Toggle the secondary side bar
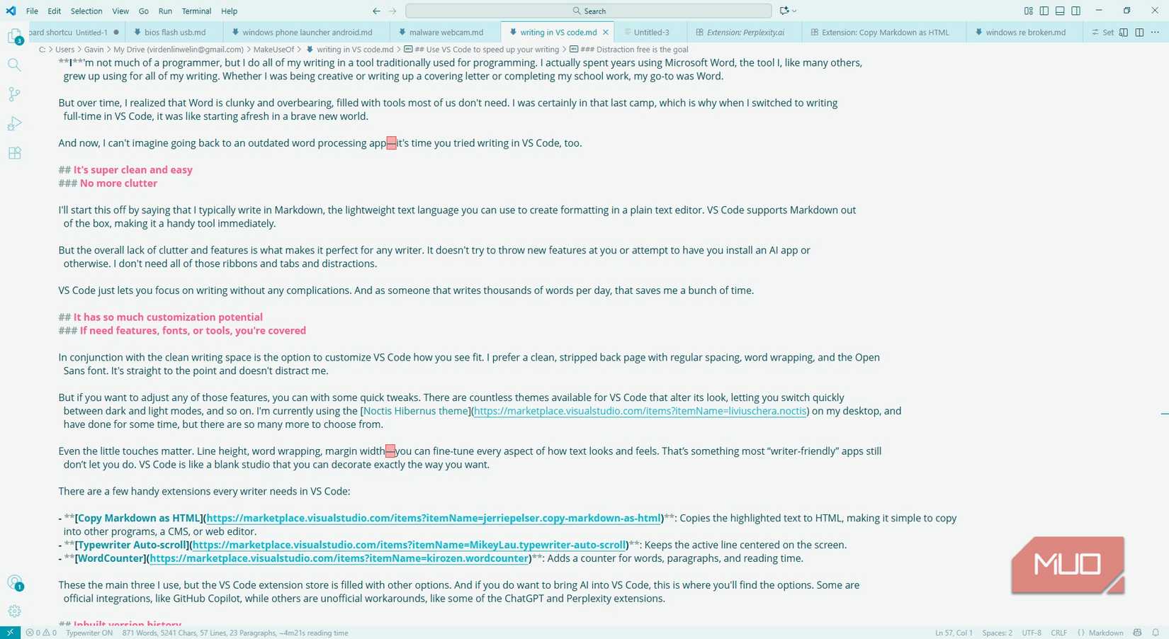The image size is (1169, 639). pos(1076,11)
